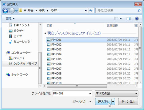Click the 挿入(S) button
Viewport: 144px width, 110px height.
click(x=103, y=101)
